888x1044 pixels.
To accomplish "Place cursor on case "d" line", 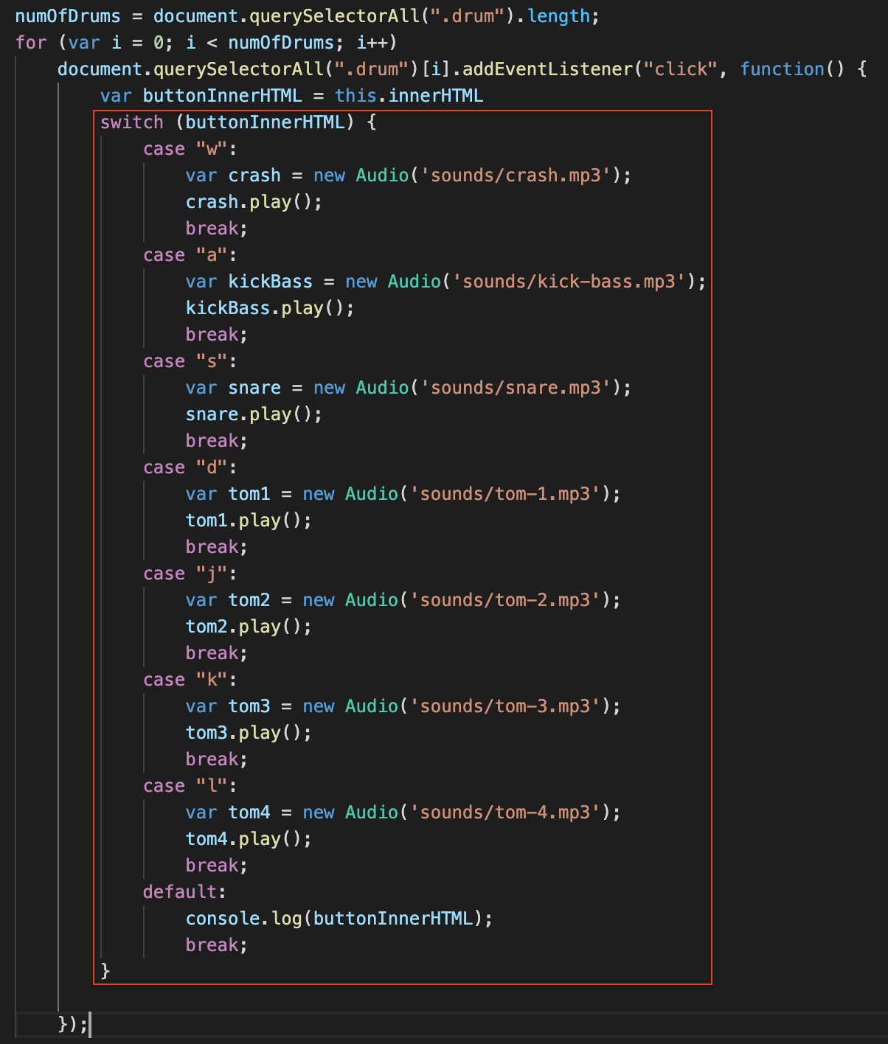I will [190, 467].
